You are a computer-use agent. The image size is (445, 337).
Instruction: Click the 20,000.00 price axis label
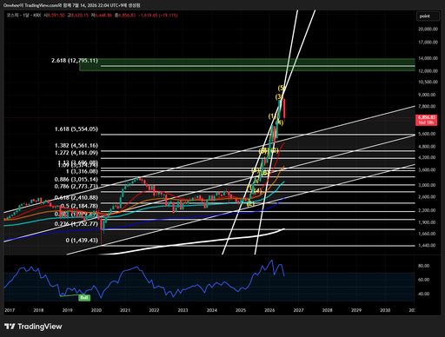coord(428,29)
